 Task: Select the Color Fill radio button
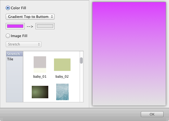8,8
